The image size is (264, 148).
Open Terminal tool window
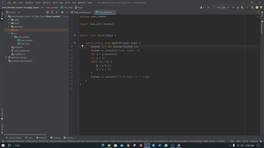55,138
